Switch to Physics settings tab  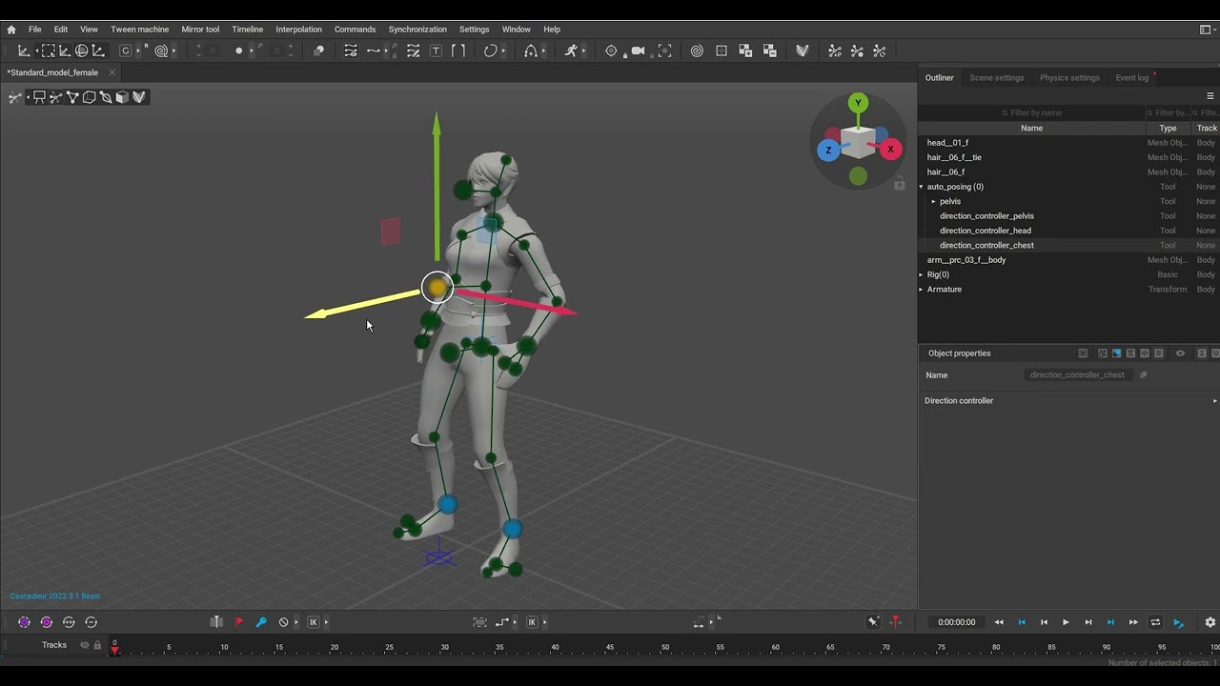[1069, 78]
